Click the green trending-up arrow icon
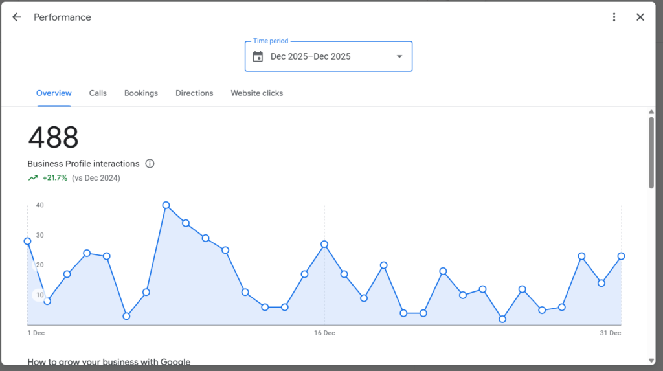Screen dimensions: 663x371 33,178
